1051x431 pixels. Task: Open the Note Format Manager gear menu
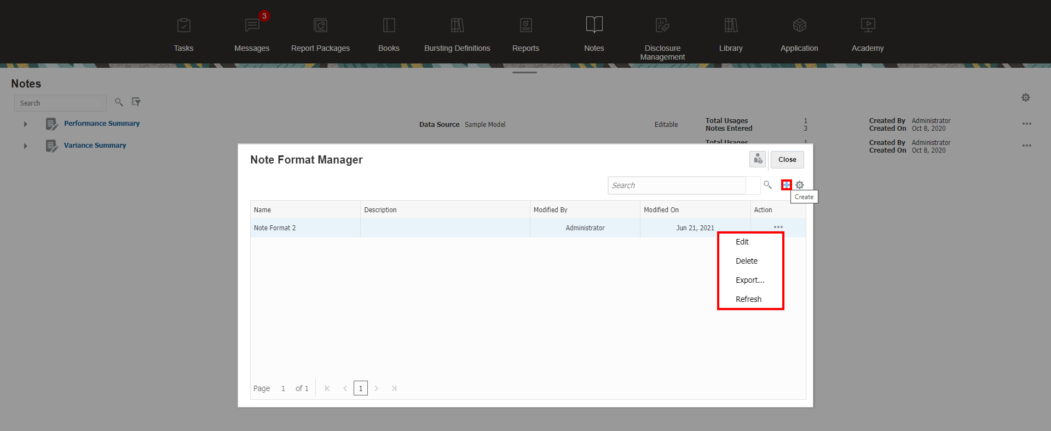(800, 185)
